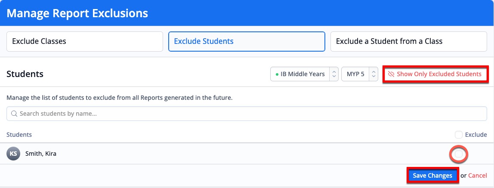Tick the Exclude checkbox for Smith, Kira

point(459,154)
